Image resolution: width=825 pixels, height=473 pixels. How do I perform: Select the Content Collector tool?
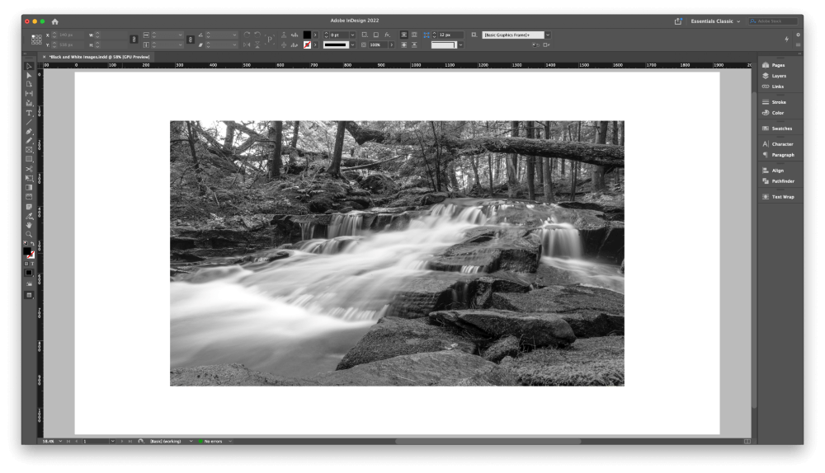point(29,103)
